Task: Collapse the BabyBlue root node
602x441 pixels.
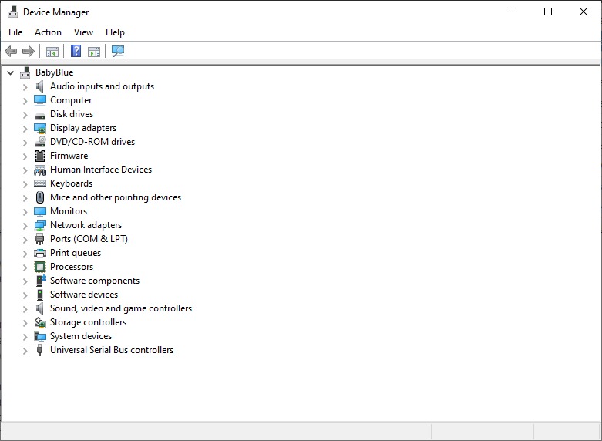Action: coord(10,72)
